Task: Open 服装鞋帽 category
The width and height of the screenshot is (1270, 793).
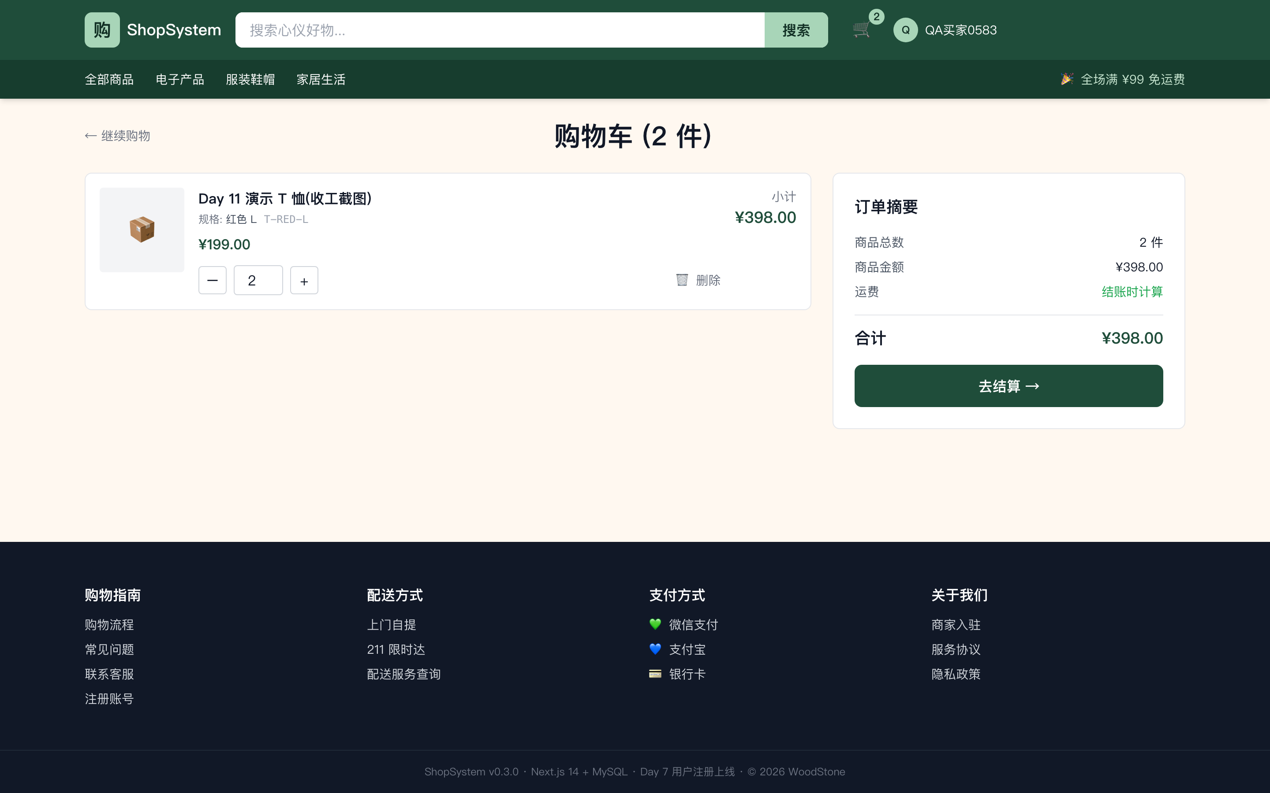Action: pyautogui.click(x=250, y=79)
